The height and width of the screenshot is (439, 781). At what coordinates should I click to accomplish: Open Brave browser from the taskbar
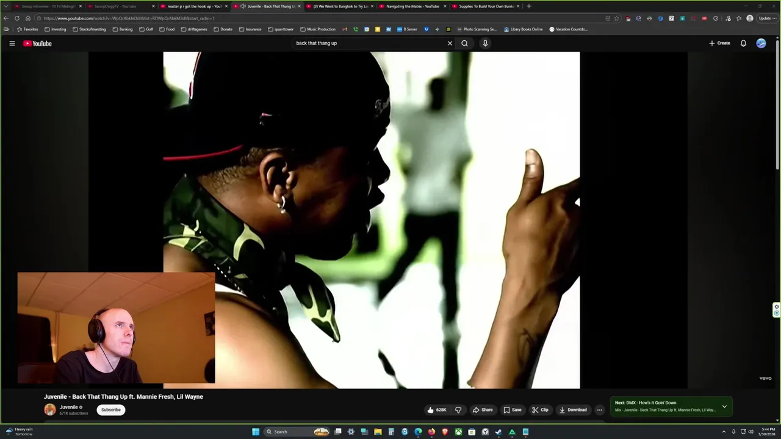[x=445, y=432]
